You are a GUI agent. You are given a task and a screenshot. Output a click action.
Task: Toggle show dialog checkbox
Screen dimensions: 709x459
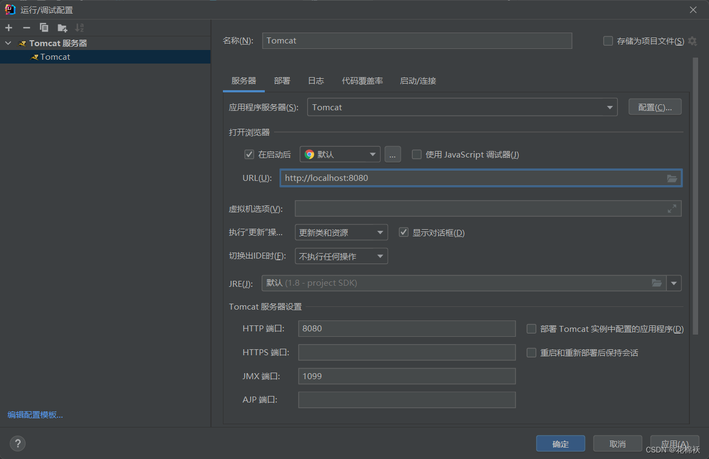[403, 232]
